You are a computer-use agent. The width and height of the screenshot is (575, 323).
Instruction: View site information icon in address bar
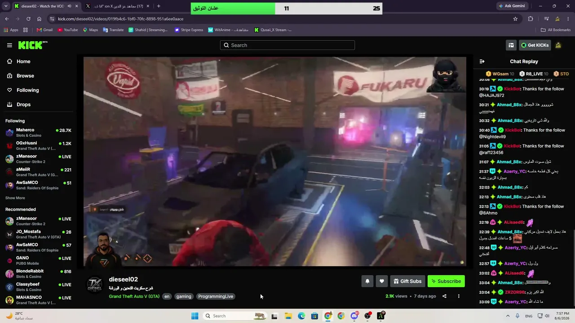point(52,19)
